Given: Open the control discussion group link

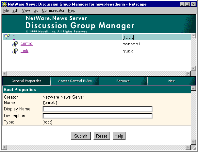Looking at the screenshot, I should (27, 44).
